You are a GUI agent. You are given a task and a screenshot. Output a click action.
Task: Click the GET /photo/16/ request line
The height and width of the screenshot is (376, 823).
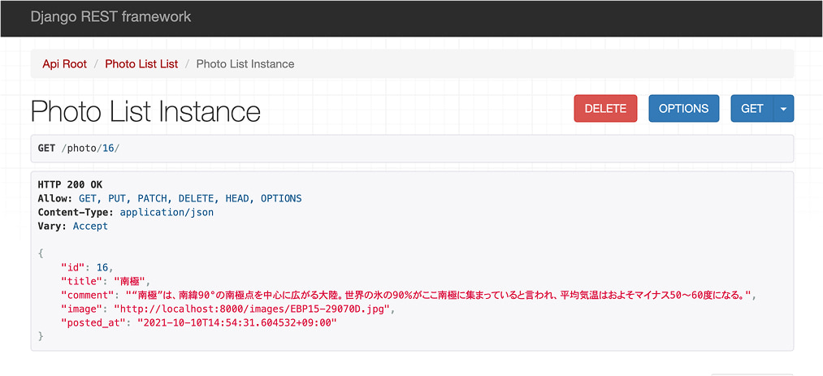point(79,149)
